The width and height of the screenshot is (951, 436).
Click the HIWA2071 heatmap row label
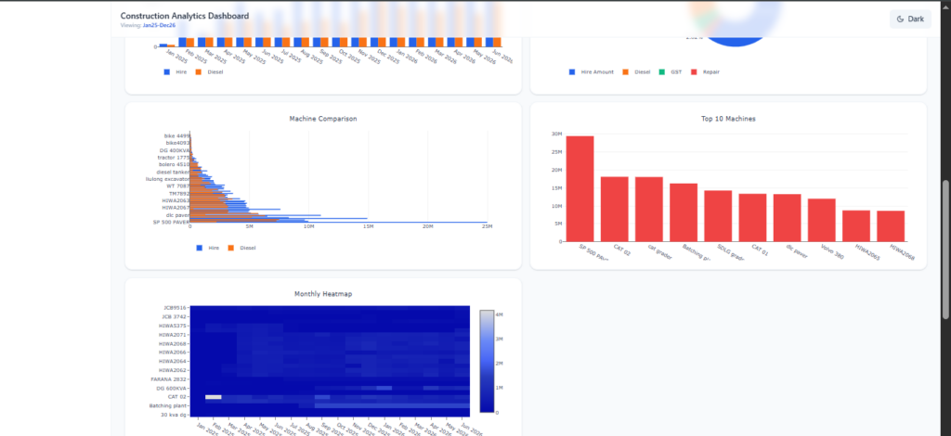173,334
